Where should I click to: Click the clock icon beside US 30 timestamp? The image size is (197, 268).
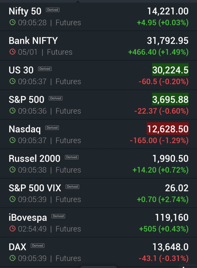pos(12,81)
